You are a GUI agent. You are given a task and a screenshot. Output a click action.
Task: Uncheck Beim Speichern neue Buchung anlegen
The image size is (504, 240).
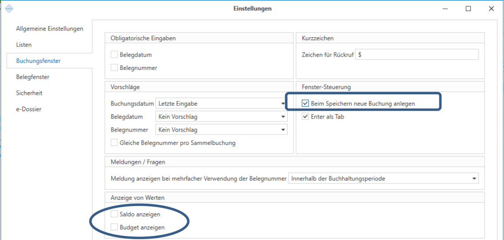coord(305,104)
